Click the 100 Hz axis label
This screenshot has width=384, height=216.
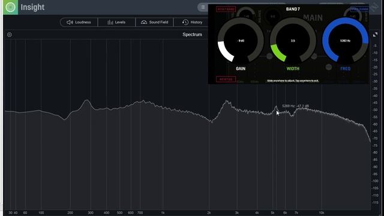[41, 213]
